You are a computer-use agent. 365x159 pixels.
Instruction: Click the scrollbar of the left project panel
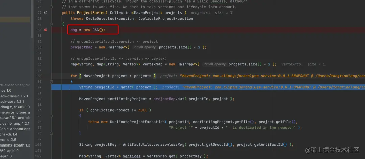(32, 19)
